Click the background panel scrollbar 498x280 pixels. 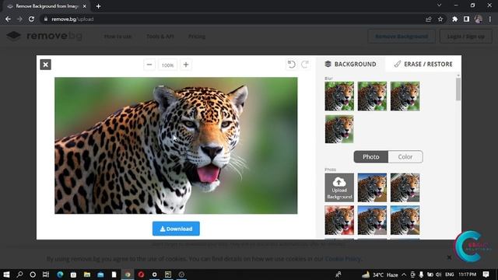(x=458, y=89)
